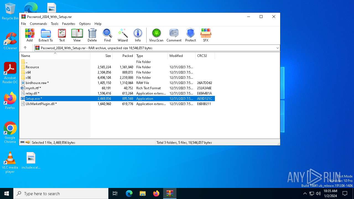Click the Extract To toolbar icon
The image size is (354, 199).
click(x=46, y=35)
